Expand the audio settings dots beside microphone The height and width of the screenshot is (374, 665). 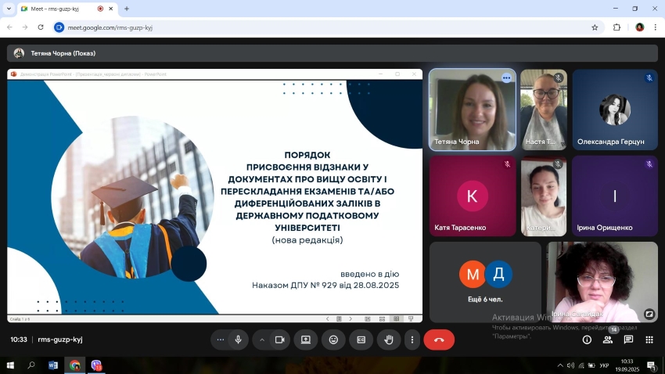[x=220, y=340]
